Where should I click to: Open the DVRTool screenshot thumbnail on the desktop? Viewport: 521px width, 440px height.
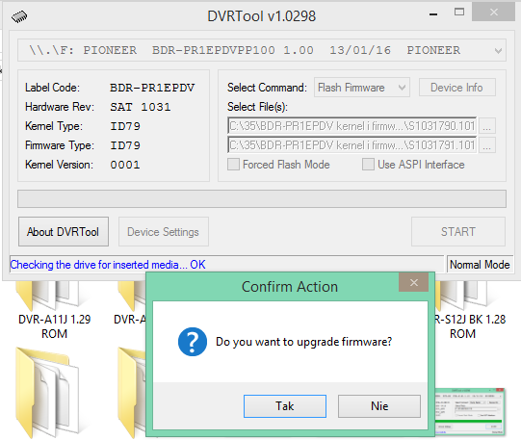tap(470, 411)
